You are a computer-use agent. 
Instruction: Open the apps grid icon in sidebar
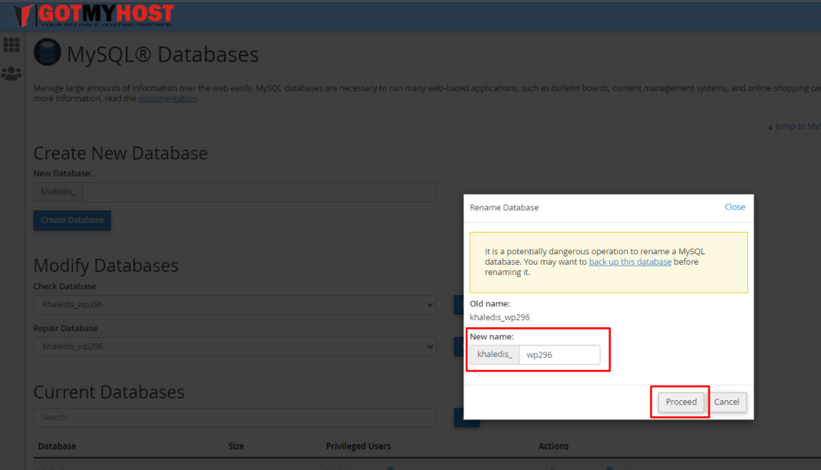(11, 45)
